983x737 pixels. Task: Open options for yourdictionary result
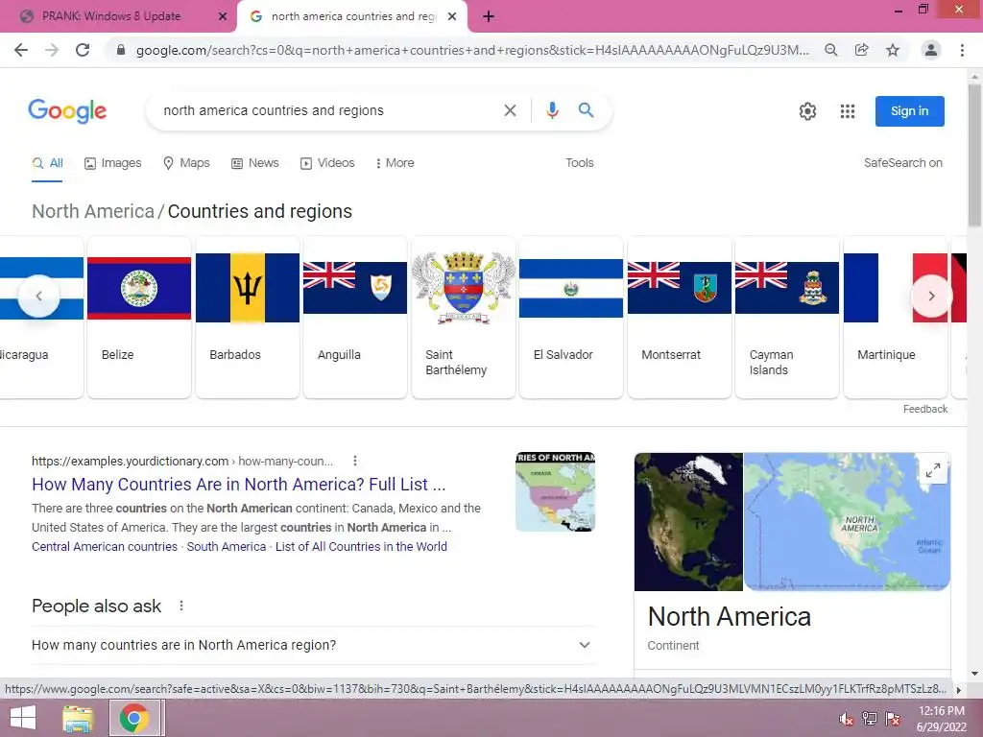[x=355, y=462]
